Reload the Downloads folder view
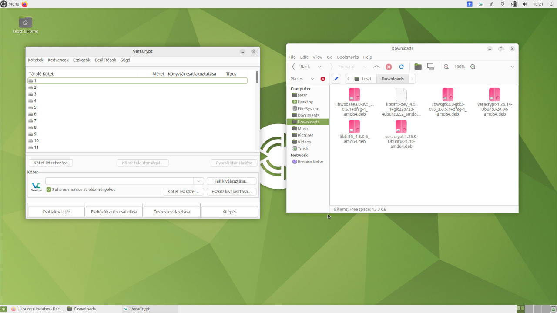Screen dimensions: 557x313 click(x=401, y=67)
